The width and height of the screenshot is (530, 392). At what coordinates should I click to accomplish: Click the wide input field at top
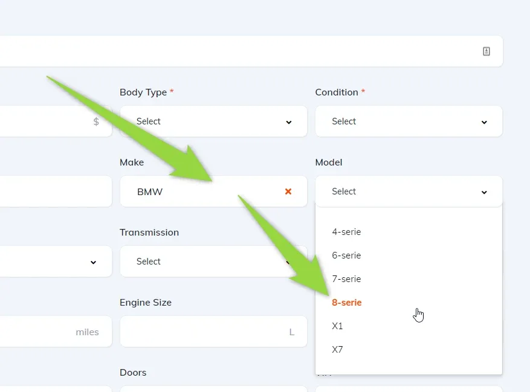[x=251, y=51]
